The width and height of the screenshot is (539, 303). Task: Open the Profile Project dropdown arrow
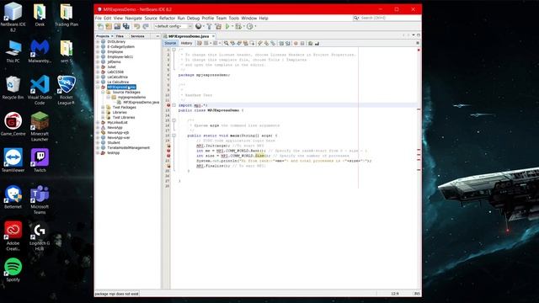255,26
